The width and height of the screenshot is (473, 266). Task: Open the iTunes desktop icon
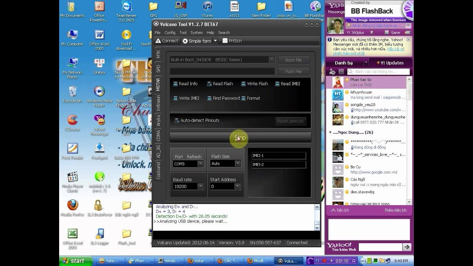[208, 10]
